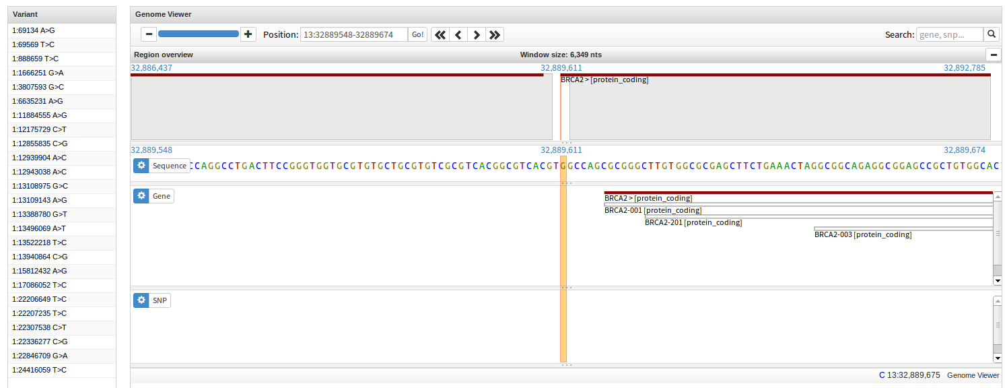Click the zoom out minus button
This screenshot has width=1005, height=388.
pos(149,34)
